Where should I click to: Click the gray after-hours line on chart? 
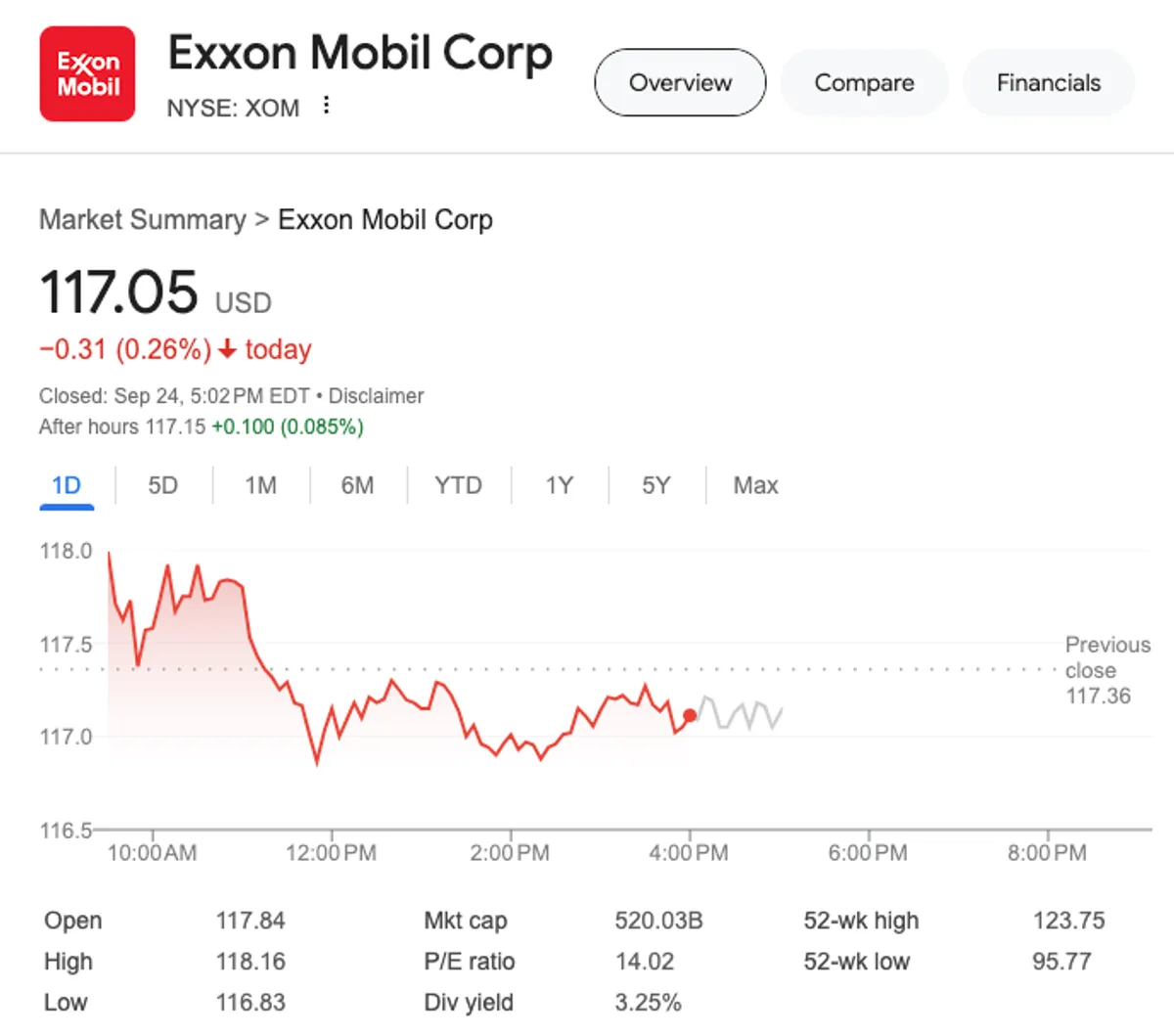pos(744,714)
